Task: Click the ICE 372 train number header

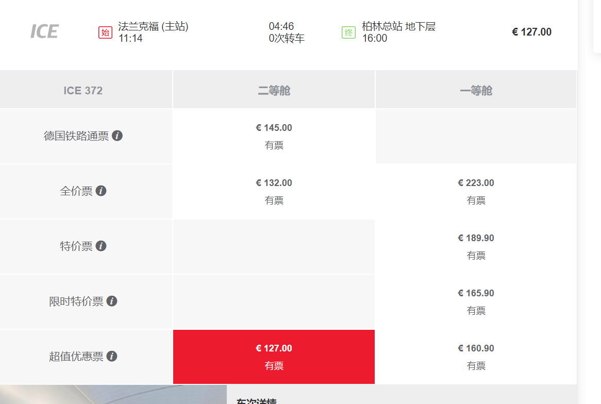Action: pyautogui.click(x=83, y=91)
